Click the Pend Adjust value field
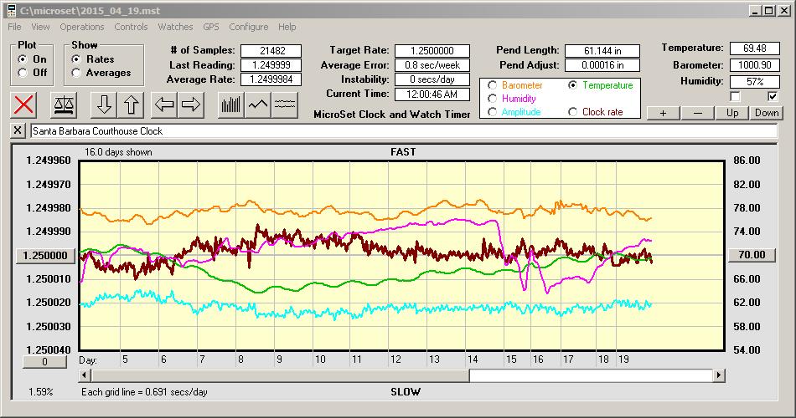Image resolution: width=796 pixels, height=418 pixels. 602,65
